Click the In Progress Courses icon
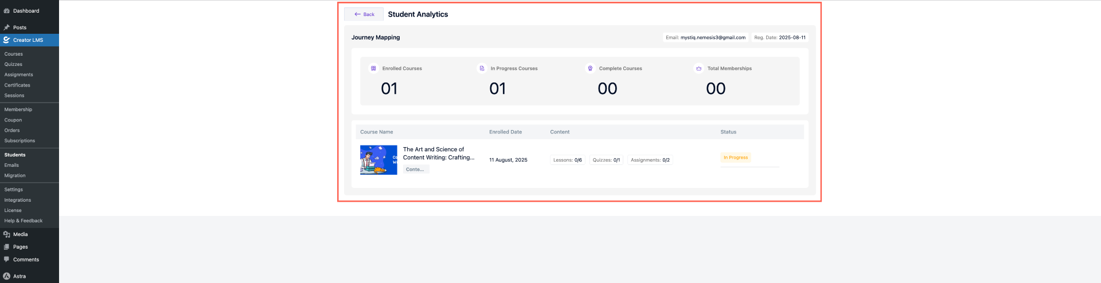The height and width of the screenshot is (283, 1101). click(482, 68)
